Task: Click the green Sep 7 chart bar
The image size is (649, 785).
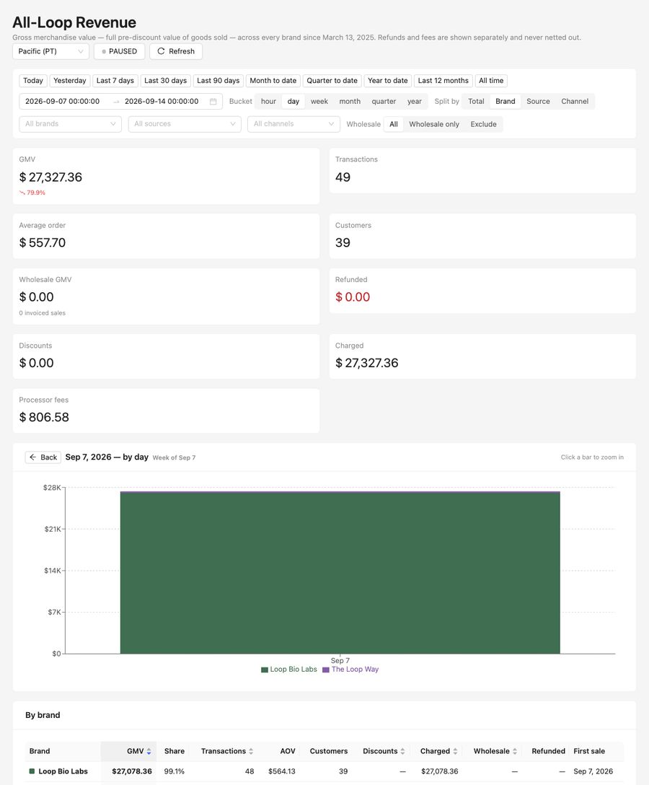Action: tap(340, 573)
